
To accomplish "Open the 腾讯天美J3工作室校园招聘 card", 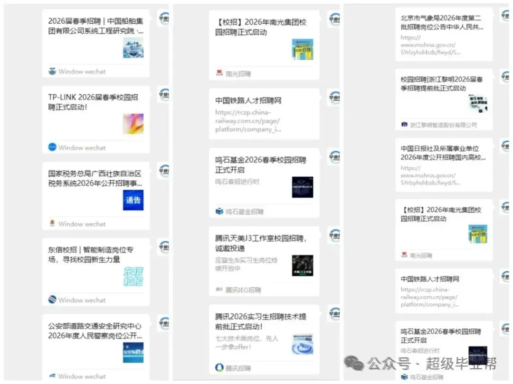I will 264,261.
